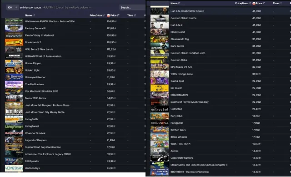Sort left table by Price column
Image resolution: width=291 pixels, height=177 pixels.
pyautogui.click(x=113, y=15)
